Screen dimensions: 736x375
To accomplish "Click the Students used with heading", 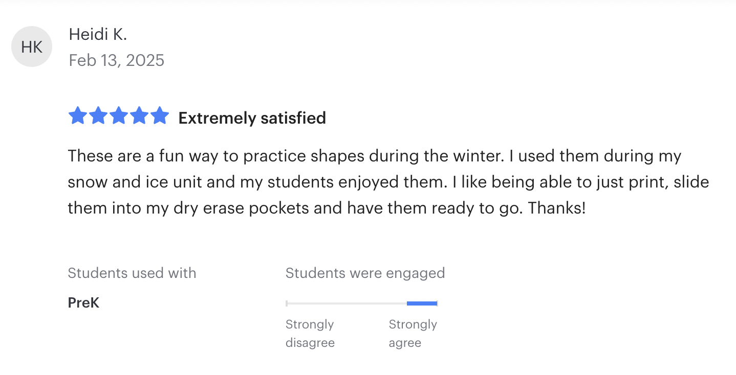I will 132,273.
